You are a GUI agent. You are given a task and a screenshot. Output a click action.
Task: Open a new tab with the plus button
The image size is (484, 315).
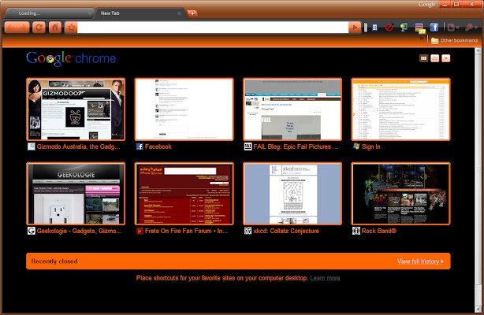[192, 13]
